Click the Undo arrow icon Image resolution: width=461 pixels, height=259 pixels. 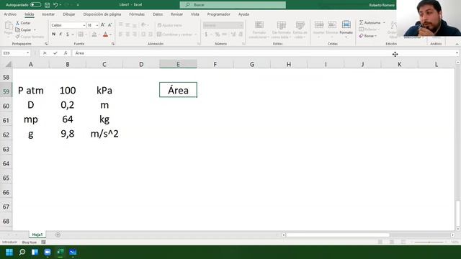click(x=55, y=5)
